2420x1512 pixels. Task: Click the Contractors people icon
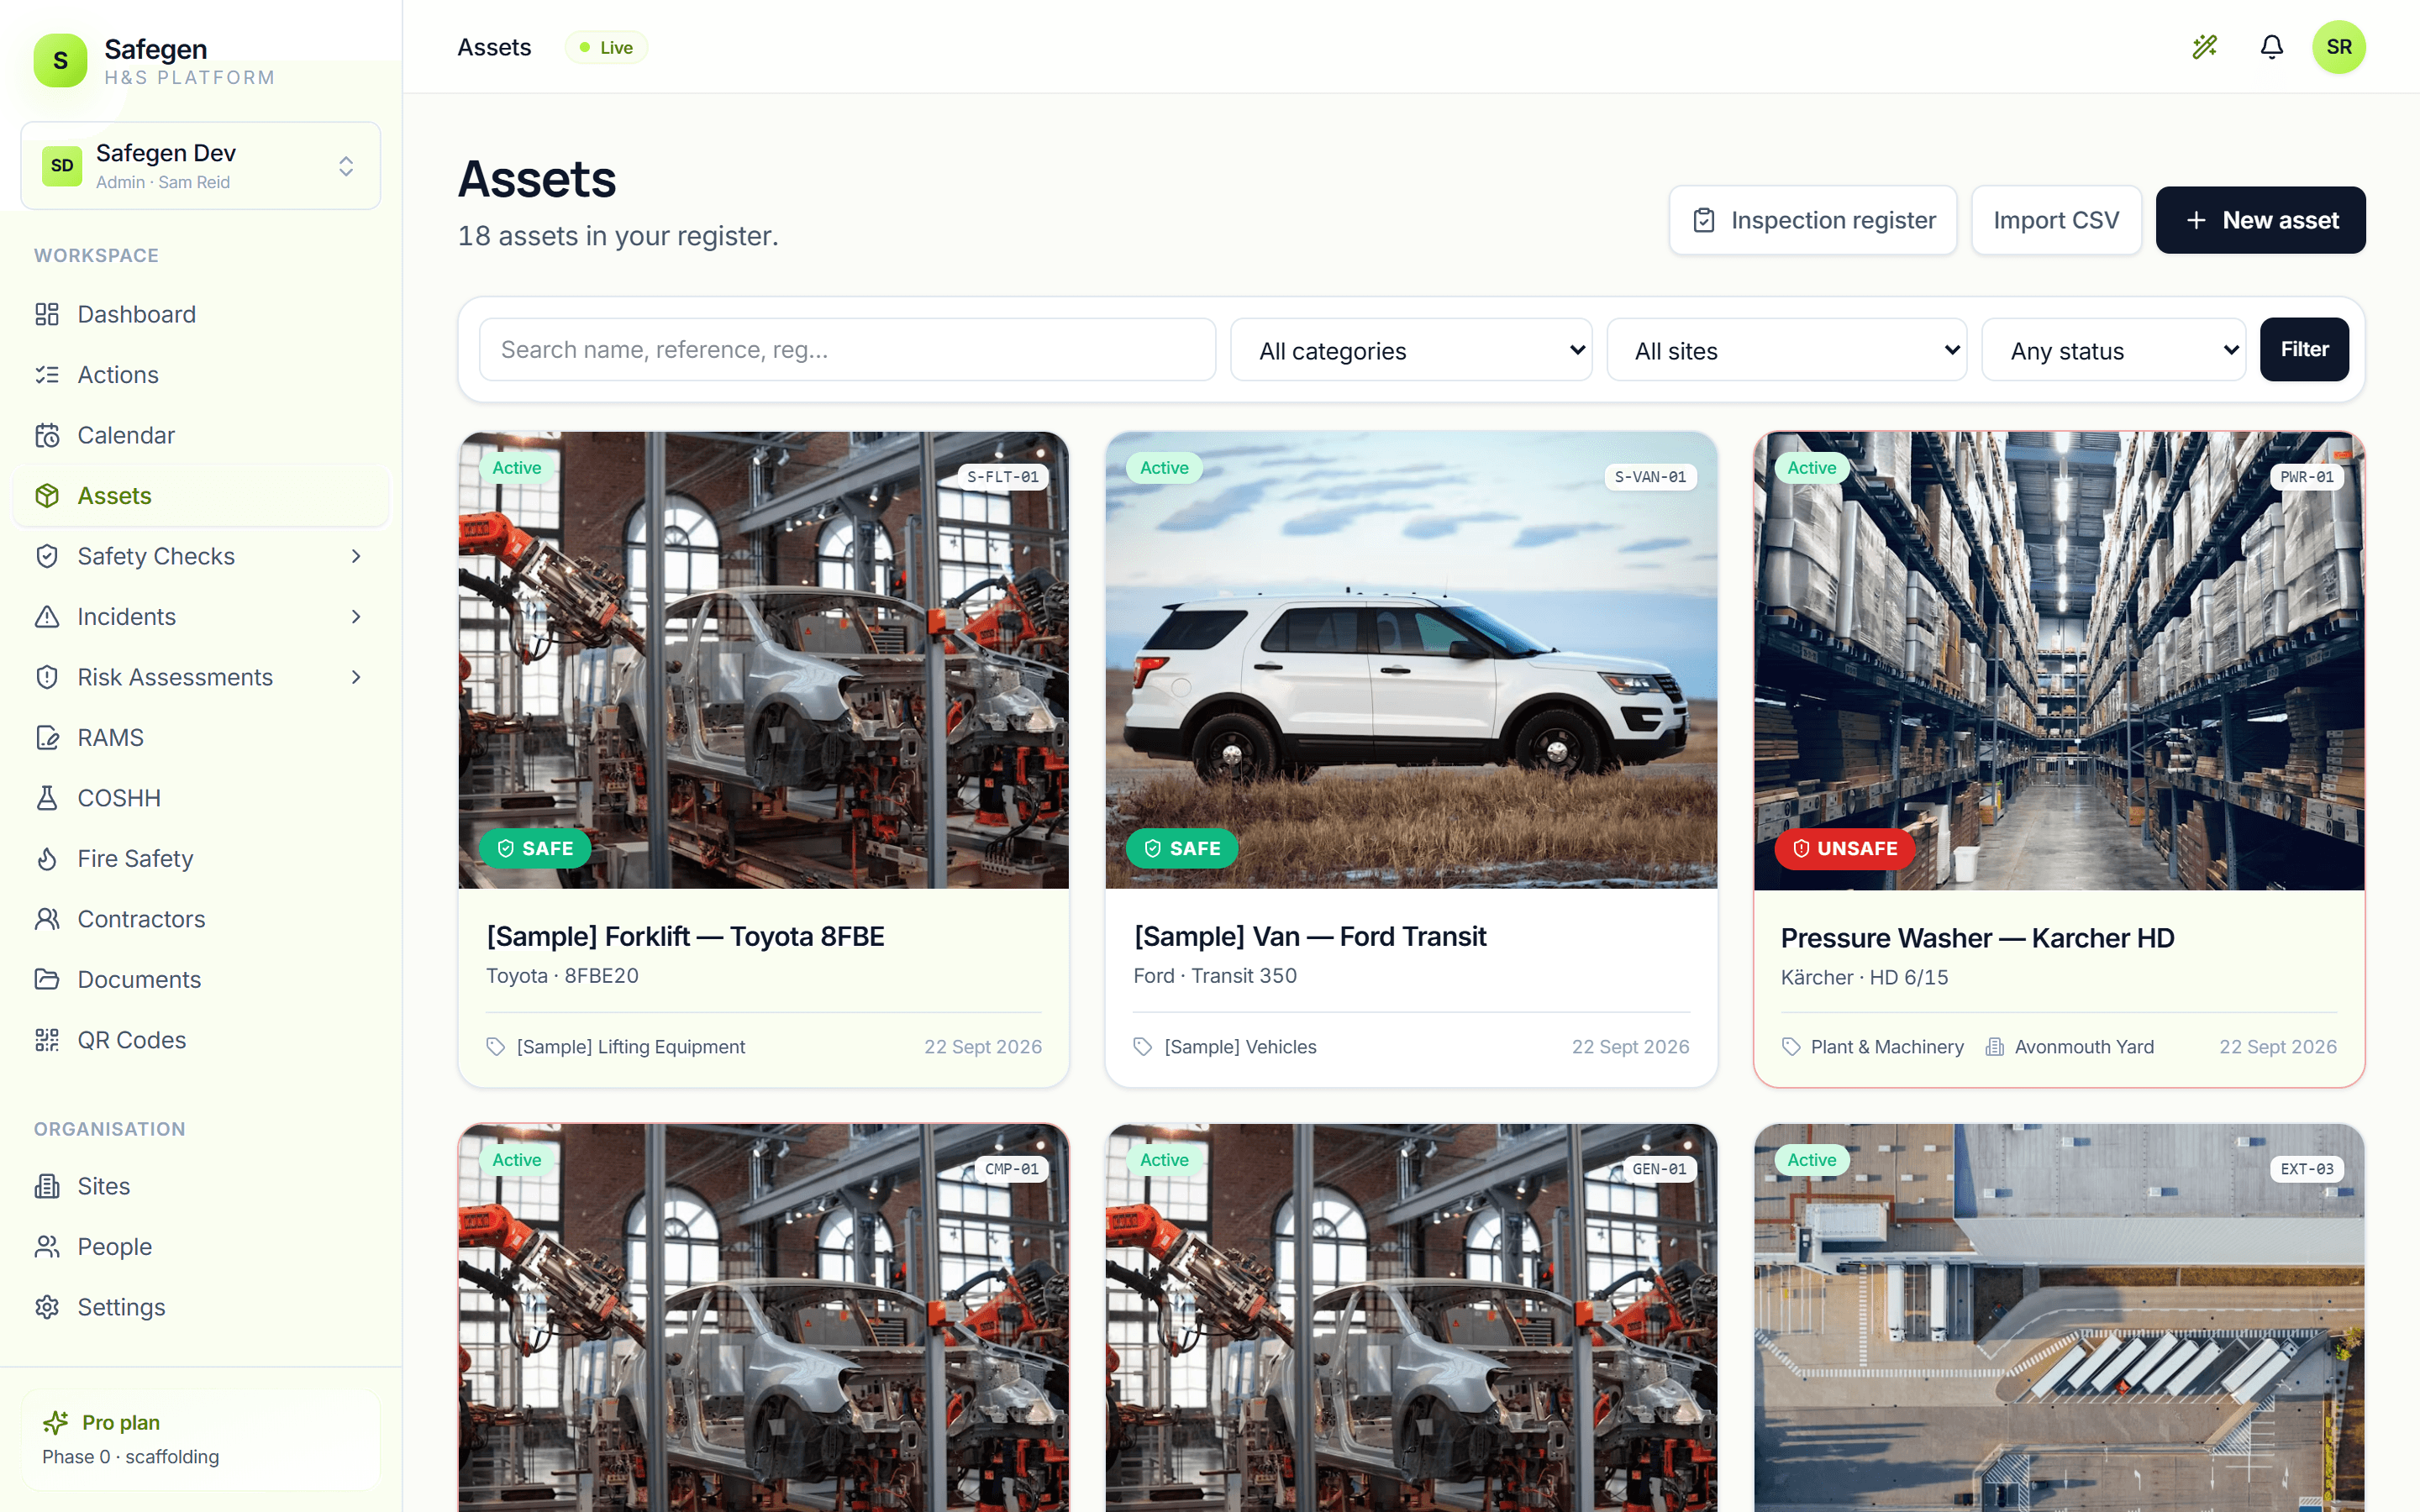click(x=47, y=919)
